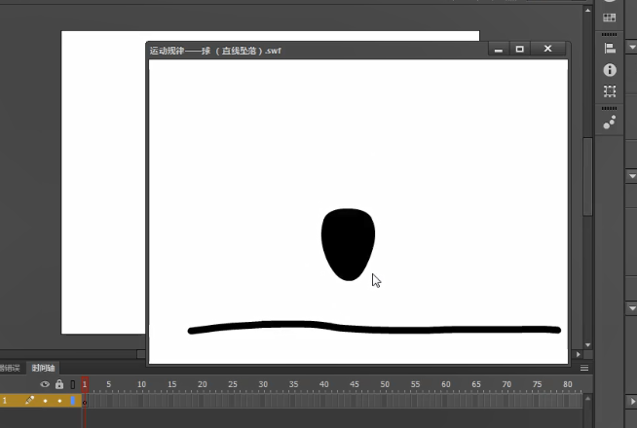Toggle layer 1 lock dot
Image resolution: width=637 pixels, height=428 pixels.
pyautogui.click(x=59, y=401)
